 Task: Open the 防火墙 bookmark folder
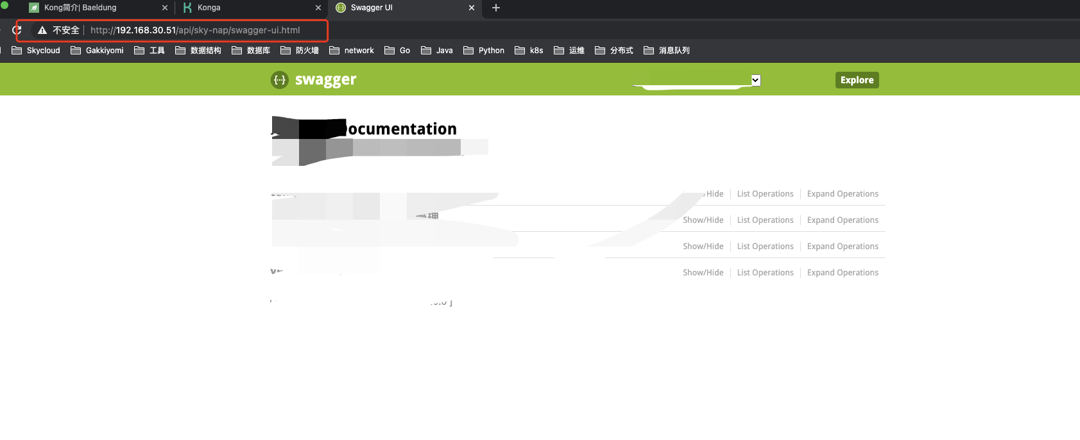coord(300,51)
